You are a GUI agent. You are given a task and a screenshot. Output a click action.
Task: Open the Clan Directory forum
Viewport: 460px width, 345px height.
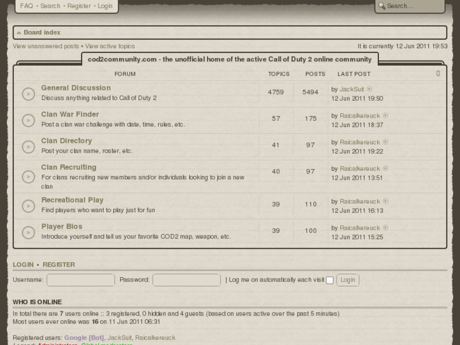coord(66,141)
